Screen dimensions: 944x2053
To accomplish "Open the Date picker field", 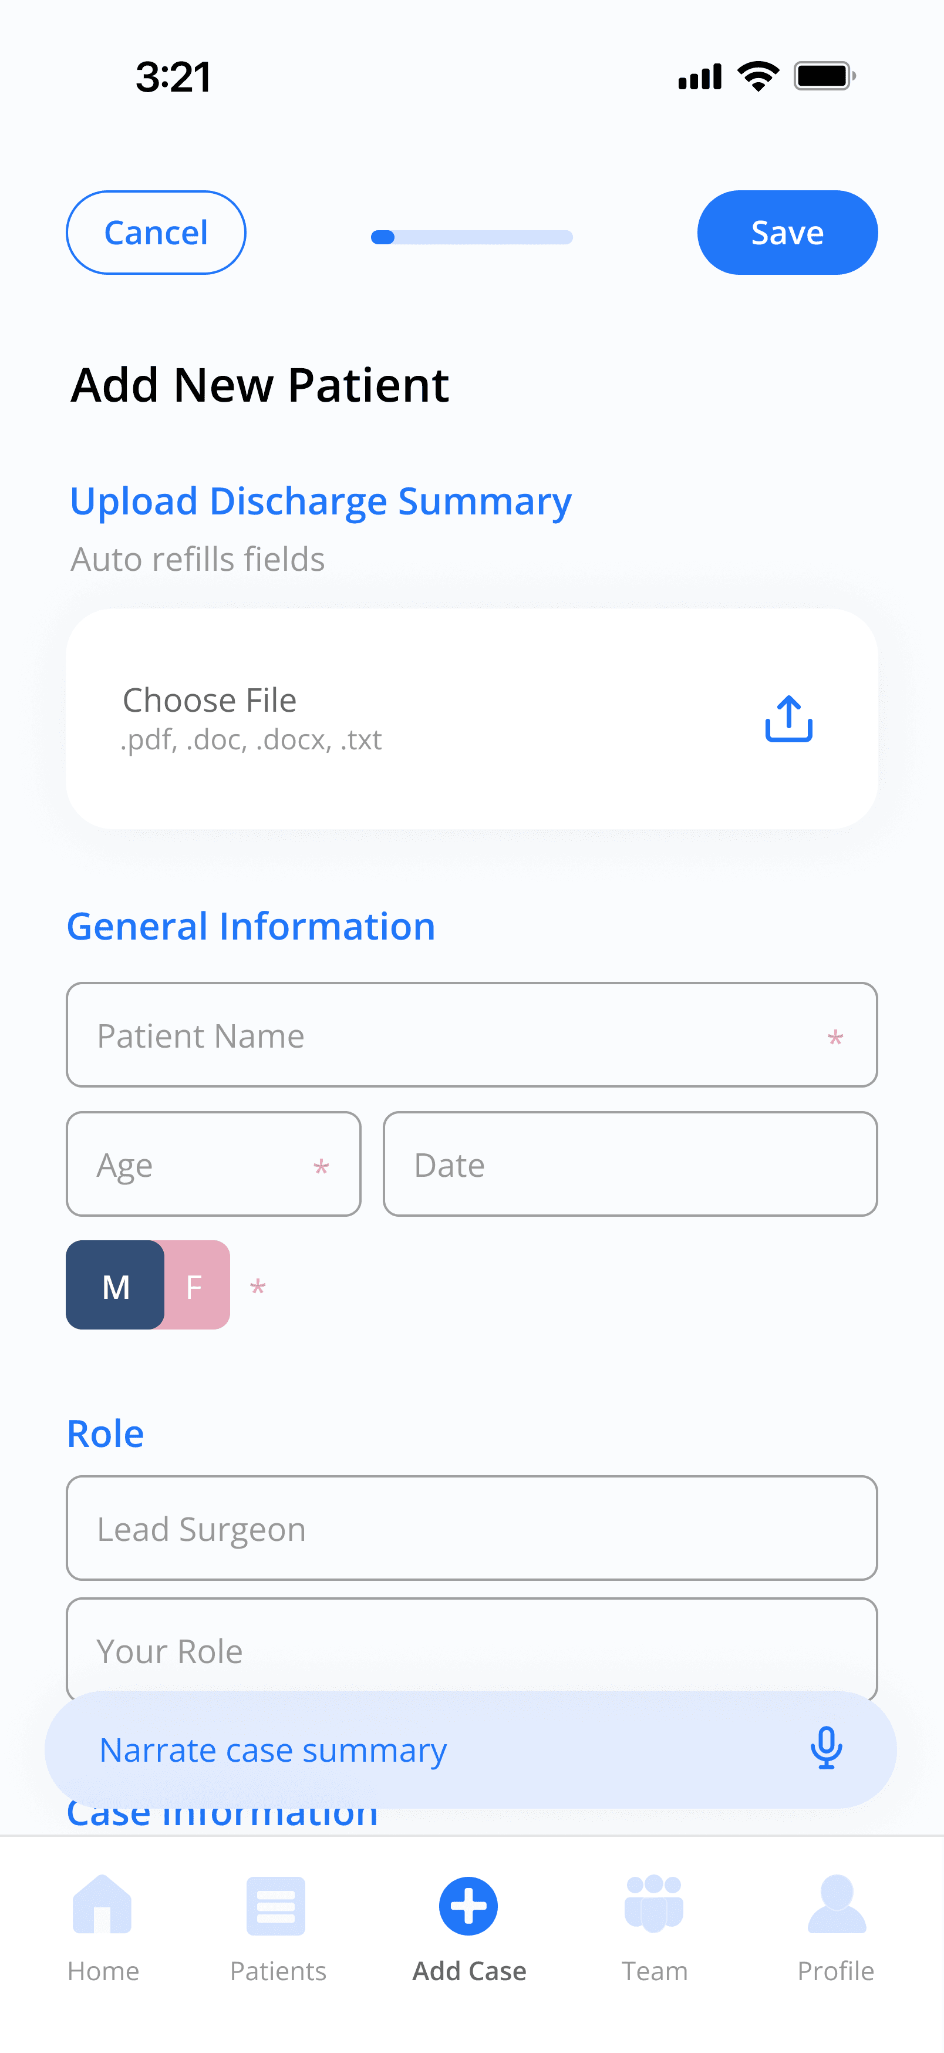I will pos(629,1163).
